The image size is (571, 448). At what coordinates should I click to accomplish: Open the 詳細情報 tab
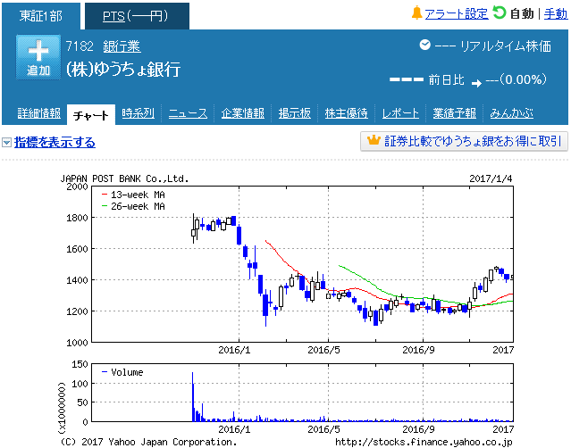pos(38,113)
